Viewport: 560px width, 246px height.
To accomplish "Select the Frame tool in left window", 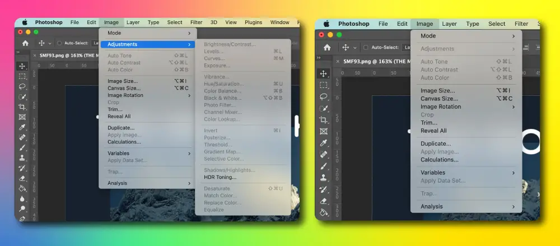I will (x=22, y=117).
